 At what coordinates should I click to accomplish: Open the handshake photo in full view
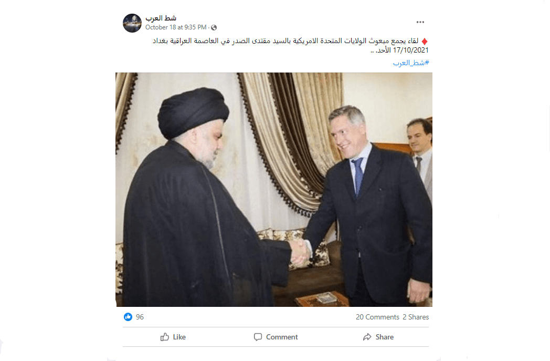[x=274, y=190]
